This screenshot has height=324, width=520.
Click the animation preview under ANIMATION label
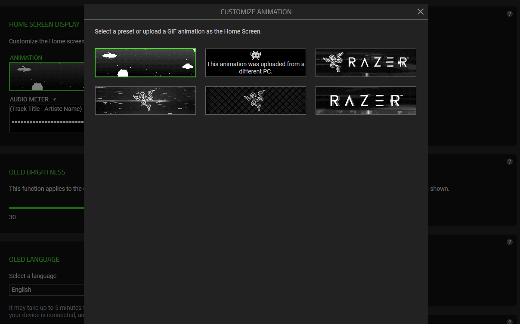click(x=46, y=76)
